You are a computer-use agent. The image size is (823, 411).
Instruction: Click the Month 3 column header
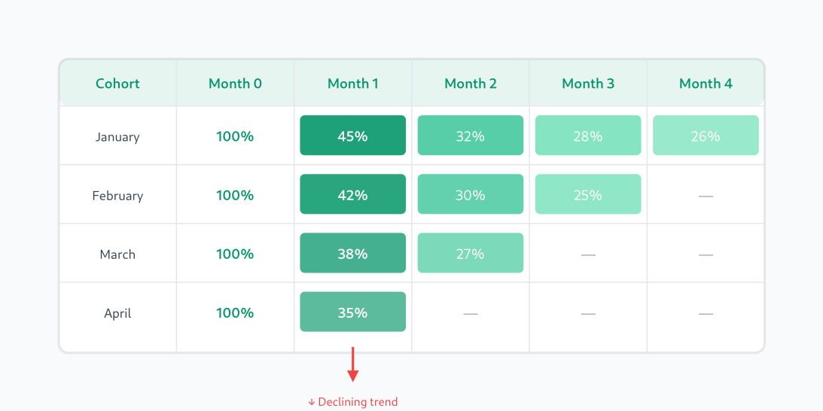click(x=587, y=84)
